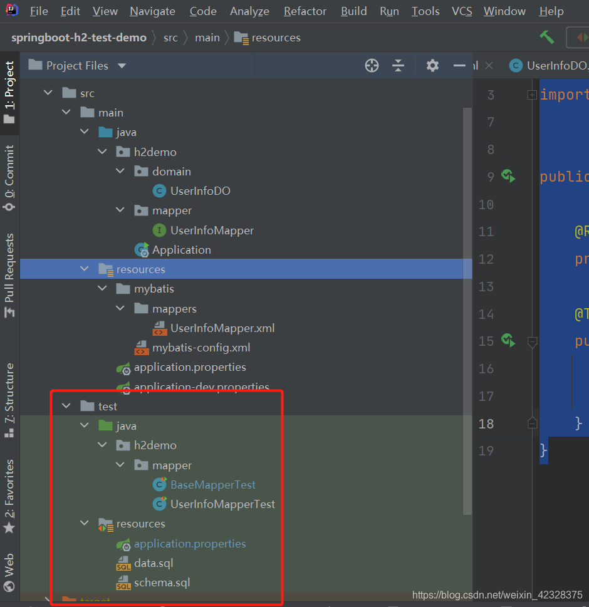
Task: Click the Collapse All icon
Action: 398,65
